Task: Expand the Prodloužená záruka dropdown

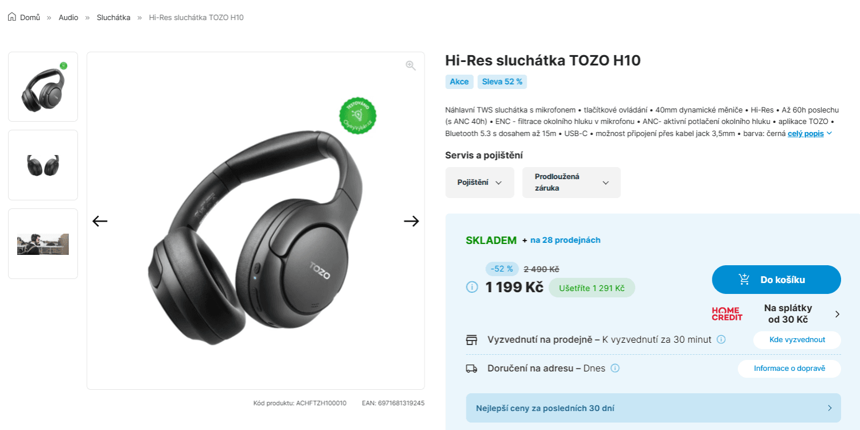Action: click(x=571, y=183)
